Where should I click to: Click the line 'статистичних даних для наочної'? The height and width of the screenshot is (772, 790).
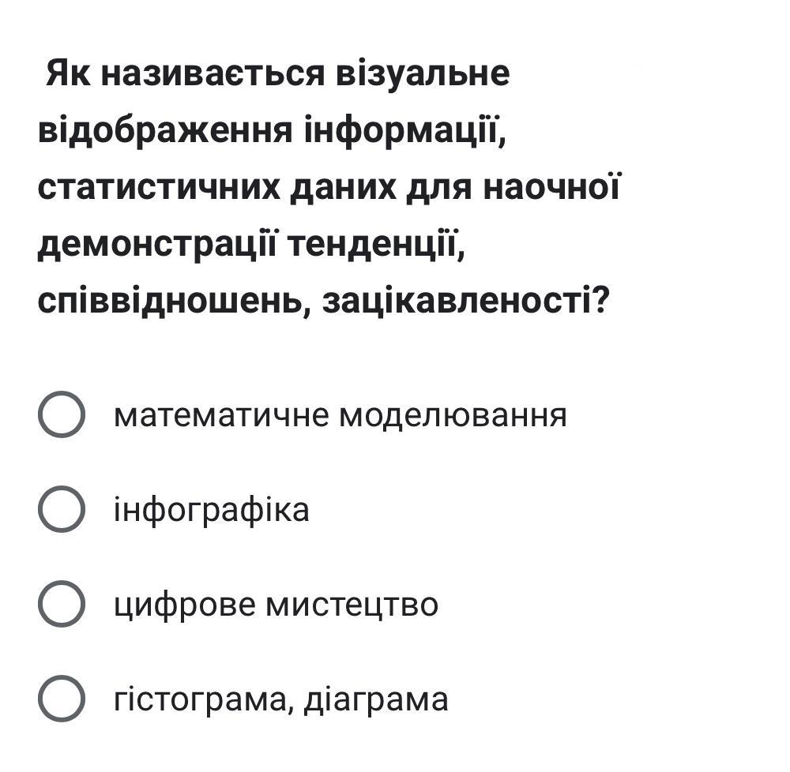(x=329, y=187)
